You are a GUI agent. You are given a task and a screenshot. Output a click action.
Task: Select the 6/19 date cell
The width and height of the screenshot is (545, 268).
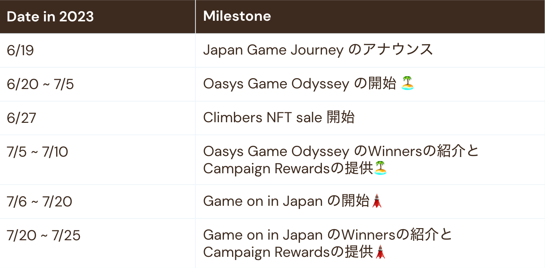point(20,50)
